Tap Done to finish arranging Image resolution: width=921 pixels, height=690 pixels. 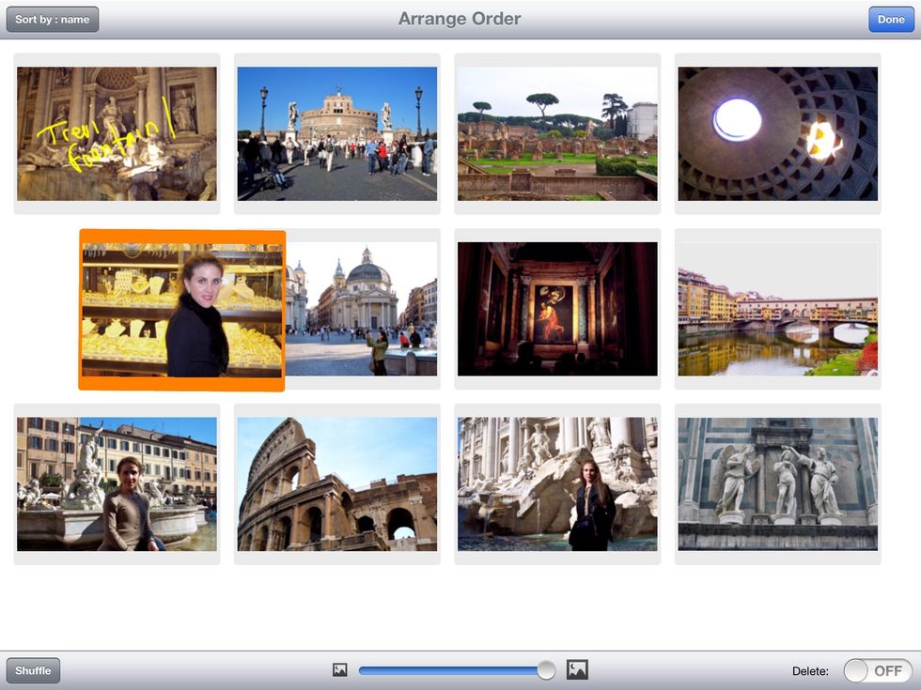pyautogui.click(x=890, y=19)
